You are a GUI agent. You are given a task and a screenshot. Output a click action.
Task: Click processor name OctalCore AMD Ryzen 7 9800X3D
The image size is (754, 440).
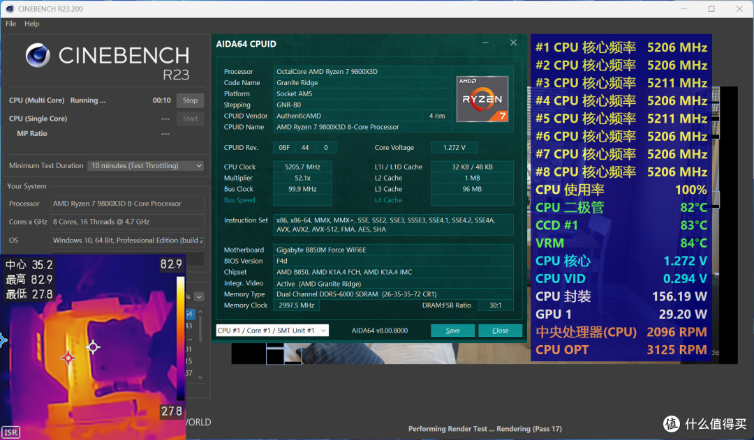pyautogui.click(x=327, y=72)
